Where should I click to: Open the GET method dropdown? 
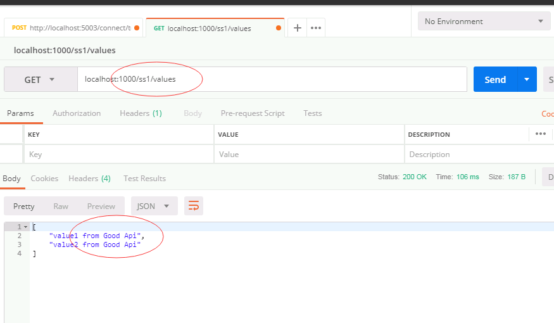[41, 80]
